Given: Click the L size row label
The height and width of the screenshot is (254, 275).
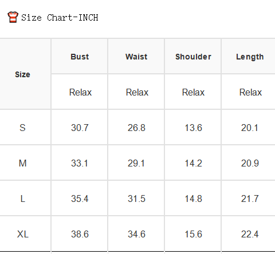Looking at the screenshot, I should tap(22, 199).
